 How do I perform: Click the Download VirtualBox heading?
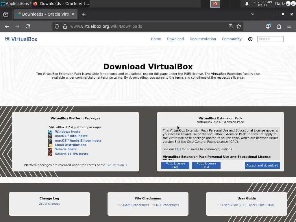coord(148,67)
